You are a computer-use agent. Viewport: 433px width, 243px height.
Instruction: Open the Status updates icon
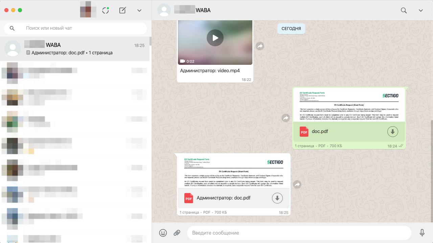pos(106,10)
